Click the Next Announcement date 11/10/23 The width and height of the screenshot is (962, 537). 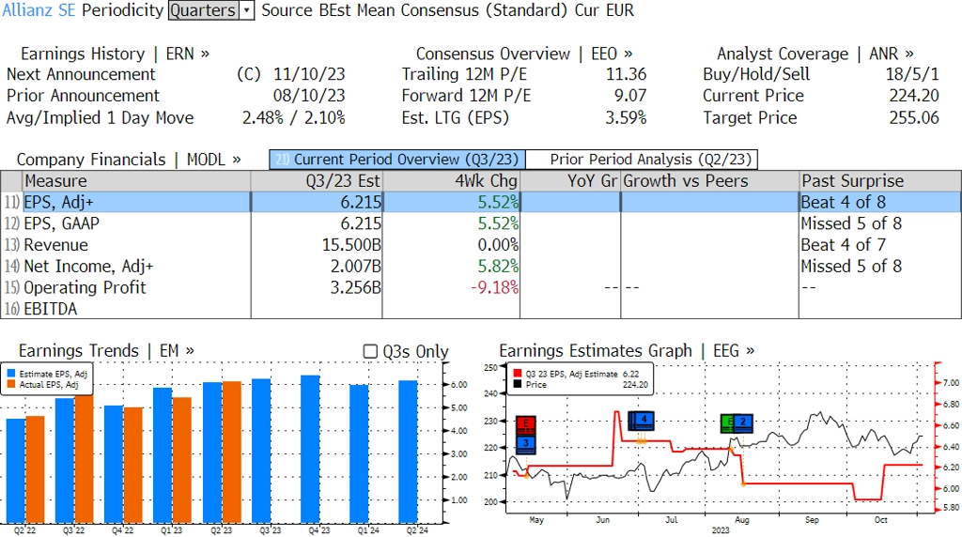click(x=309, y=74)
